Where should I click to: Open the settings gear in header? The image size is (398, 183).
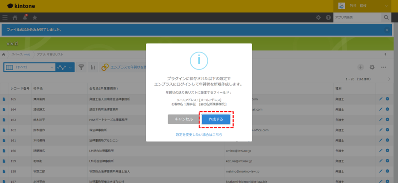pyautogui.click(x=318, y=17)
